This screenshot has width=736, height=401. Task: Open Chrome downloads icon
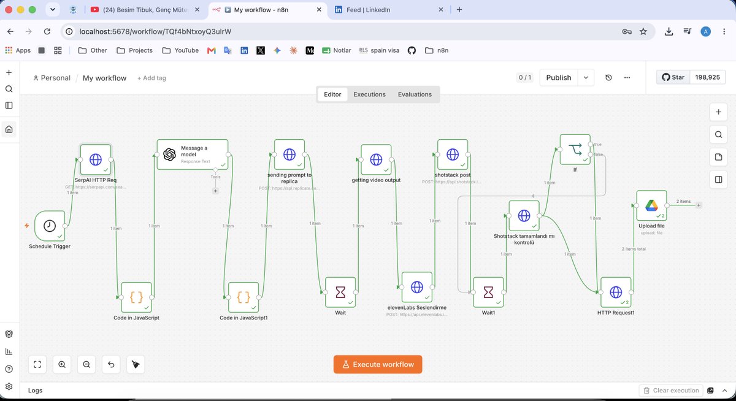[669, 31]
